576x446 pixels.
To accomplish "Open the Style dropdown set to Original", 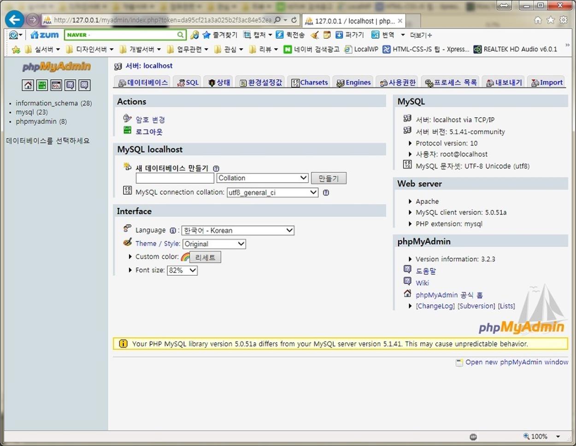I will coord(214,244).
